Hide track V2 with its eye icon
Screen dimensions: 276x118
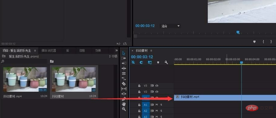[157, 92]
